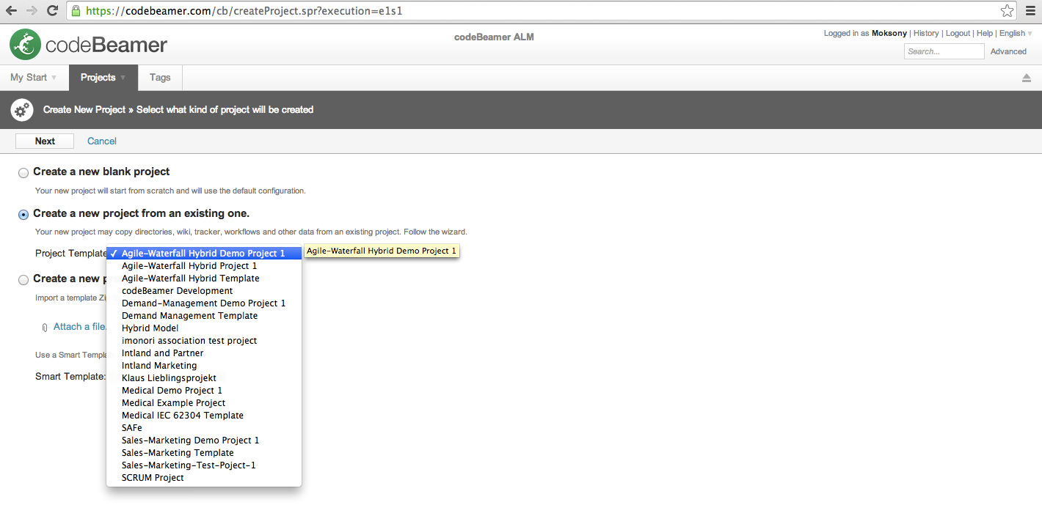Click the browser forward arrow
1042x516 pixels.
(x=32, y=11)
